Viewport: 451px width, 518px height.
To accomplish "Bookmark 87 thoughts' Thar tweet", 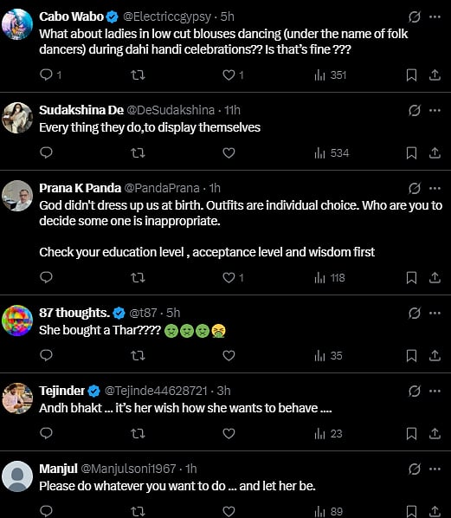I will (411, 356).
